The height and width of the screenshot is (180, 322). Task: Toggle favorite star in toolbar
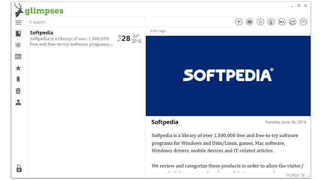point(260,22)
